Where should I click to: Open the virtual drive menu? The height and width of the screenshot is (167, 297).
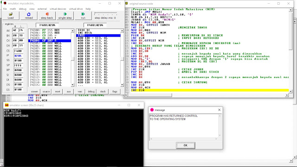tap(76, 9)
